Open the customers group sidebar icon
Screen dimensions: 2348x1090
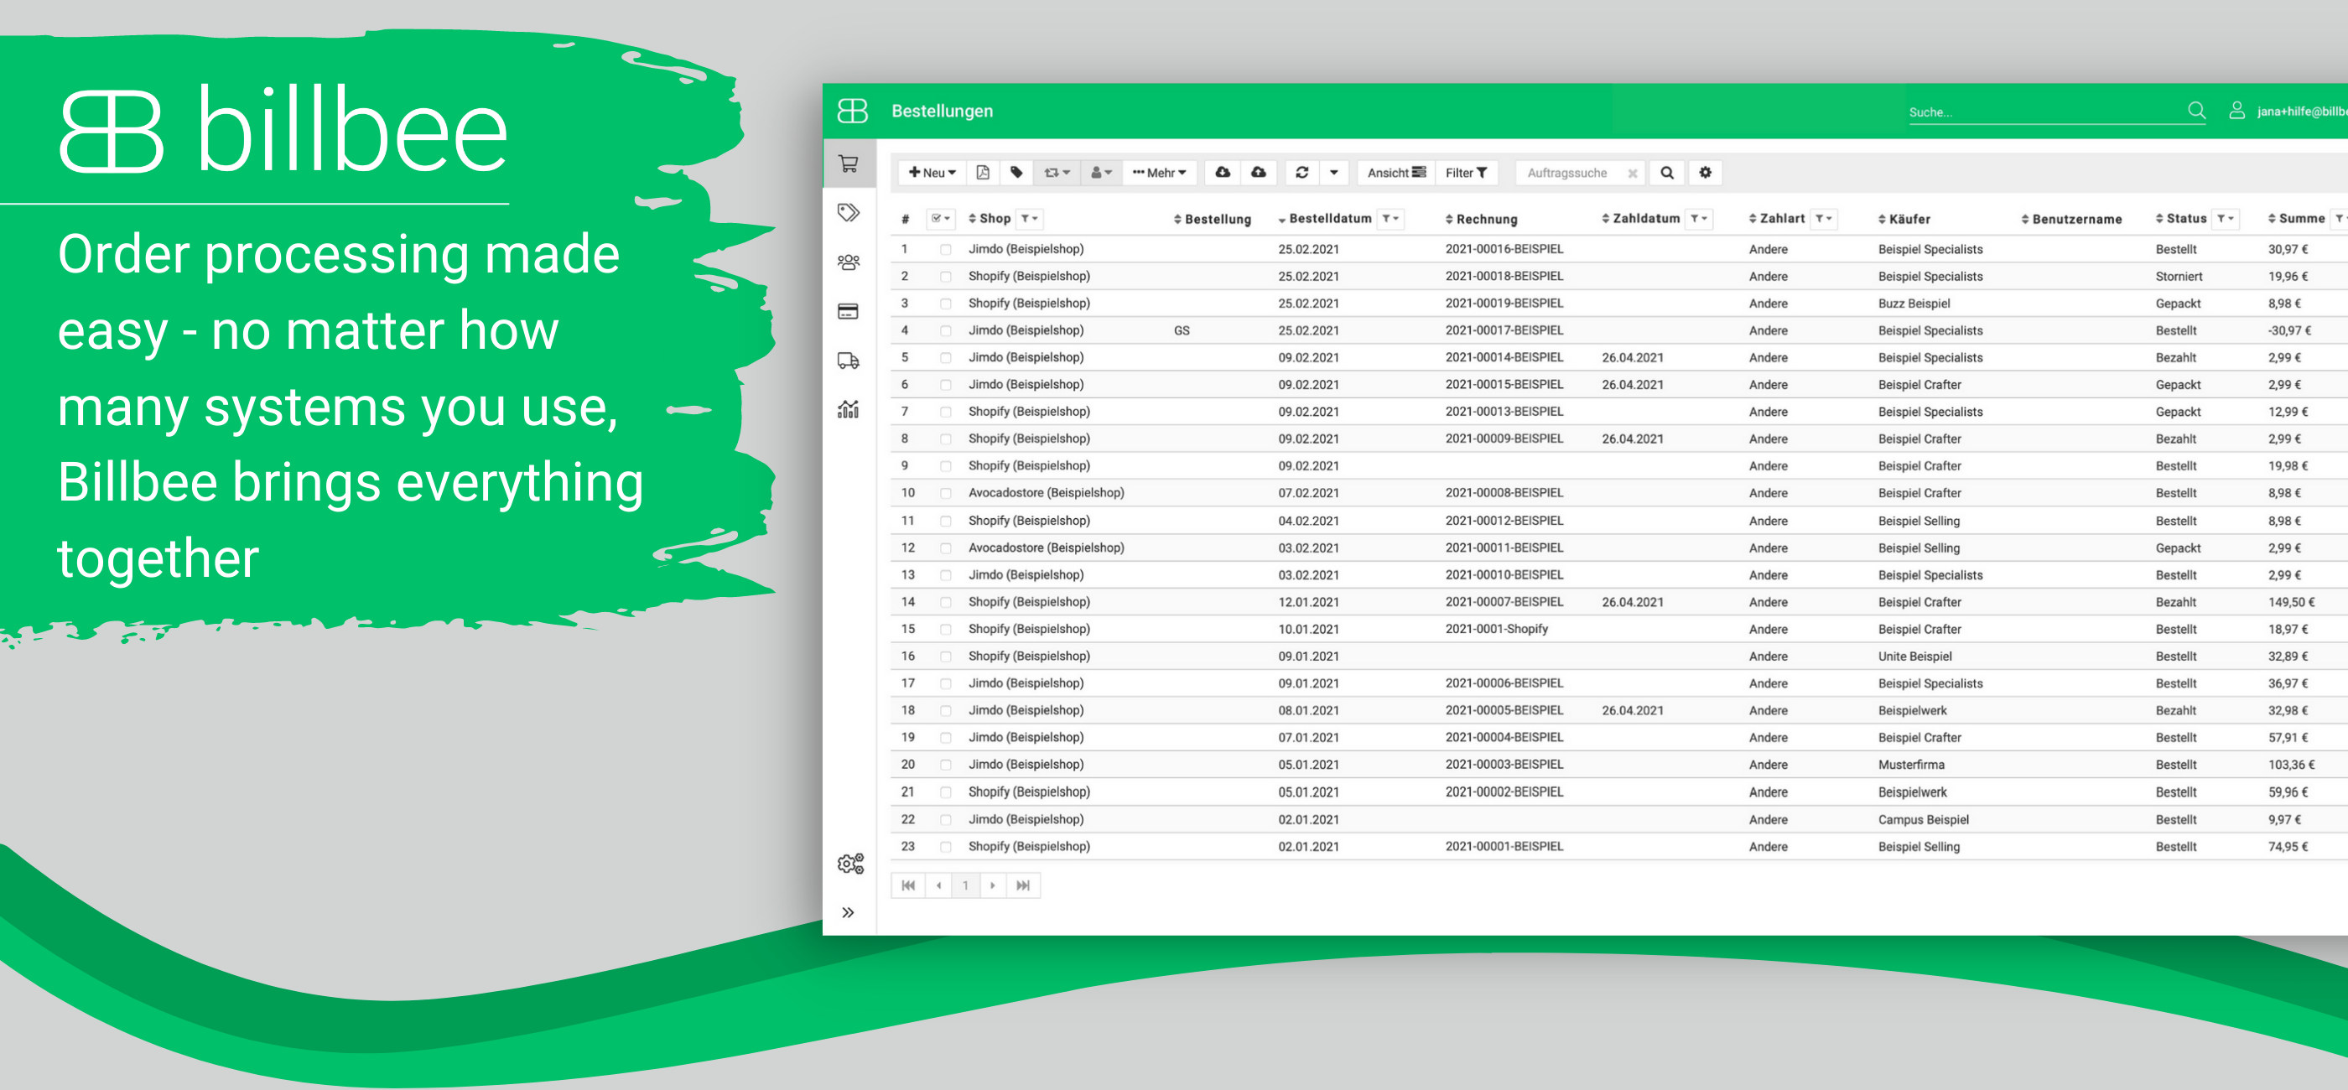coord(848,262)
